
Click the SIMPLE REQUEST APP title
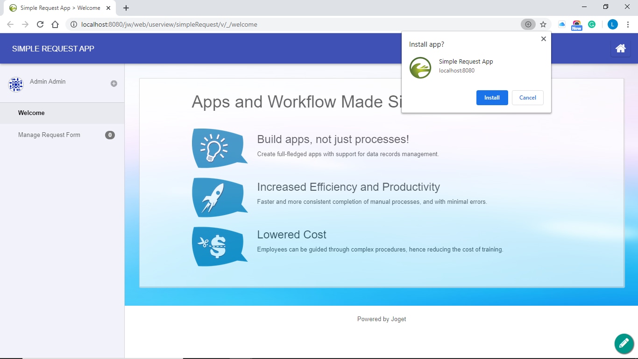[53, 49]
